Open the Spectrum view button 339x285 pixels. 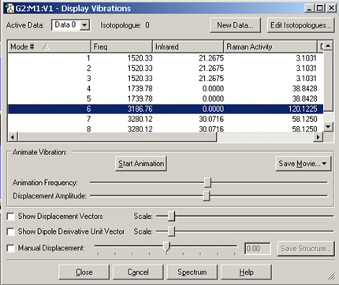click(192, 272)
